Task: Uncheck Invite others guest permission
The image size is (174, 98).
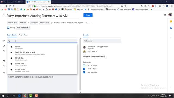Action: 84,69
